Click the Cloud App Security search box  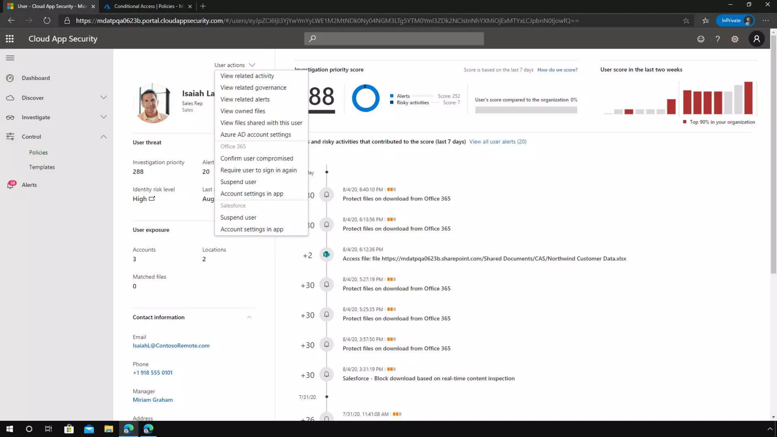(394, 38)
